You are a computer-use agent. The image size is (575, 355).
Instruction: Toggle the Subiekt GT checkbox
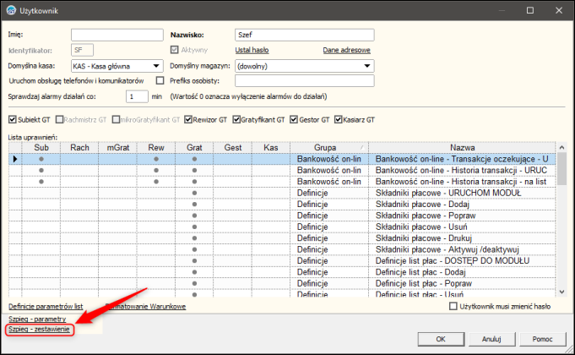pyautogui.click(x=12, y=120)
